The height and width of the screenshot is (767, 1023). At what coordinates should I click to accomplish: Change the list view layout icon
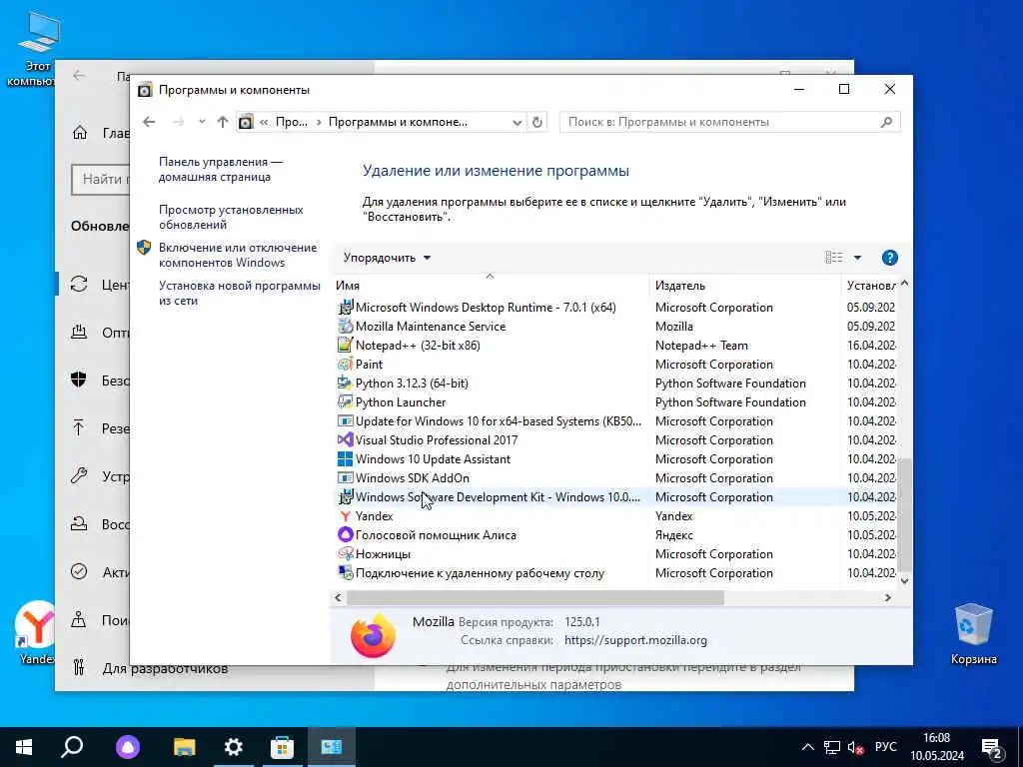[x=834, y=258]
